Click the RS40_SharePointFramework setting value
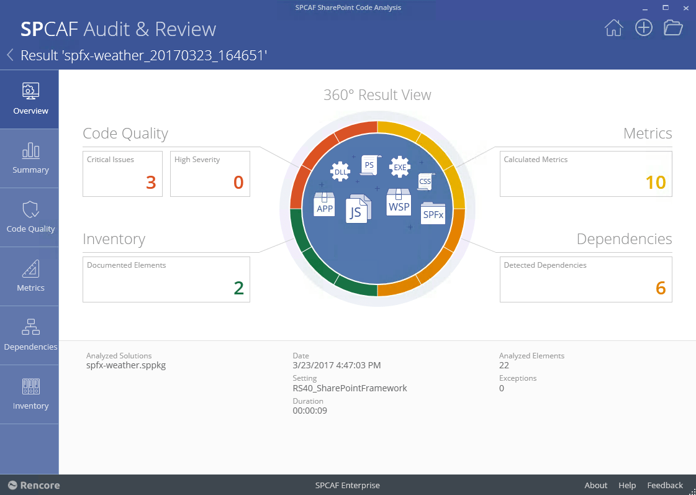This screenshot has height=495, width=696. click(x=350, y=388)
